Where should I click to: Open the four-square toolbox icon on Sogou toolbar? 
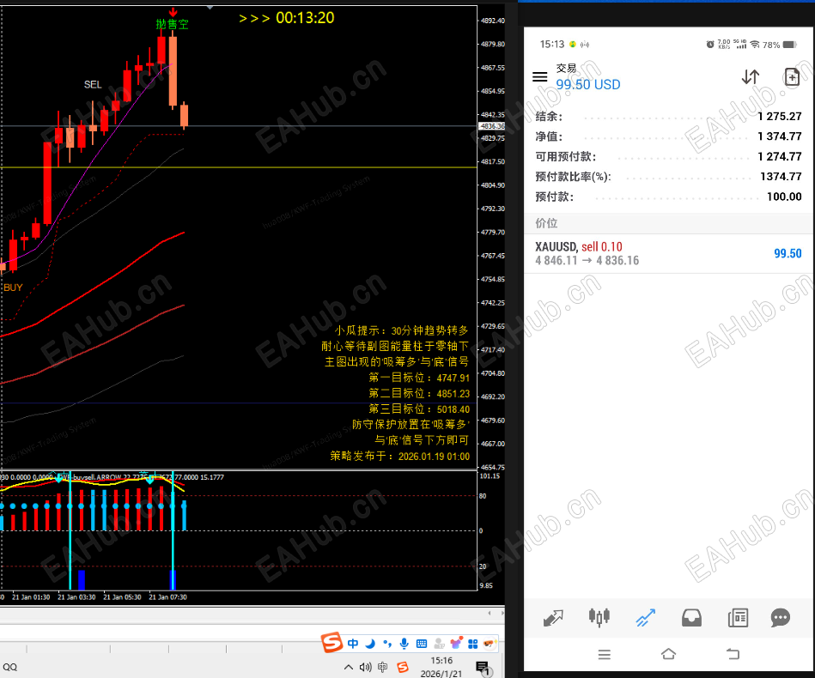pyautogui.click(x=473, y=645)
